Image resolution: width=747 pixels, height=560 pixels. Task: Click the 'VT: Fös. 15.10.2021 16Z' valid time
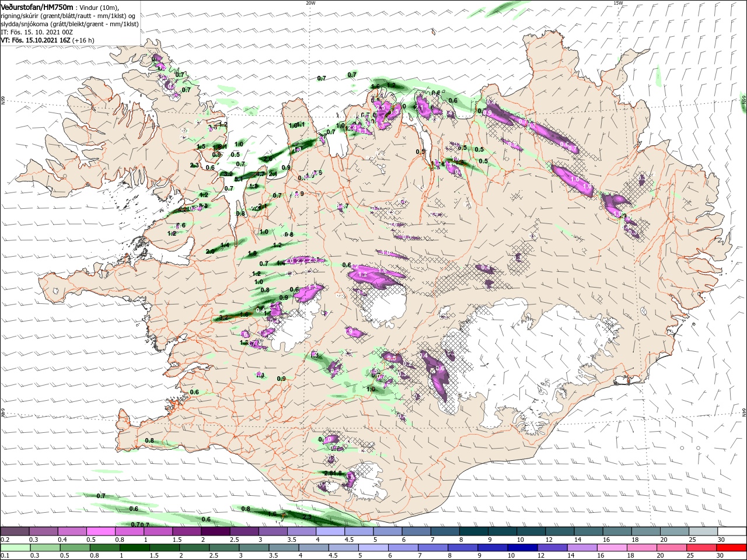(x=36, y=40)
